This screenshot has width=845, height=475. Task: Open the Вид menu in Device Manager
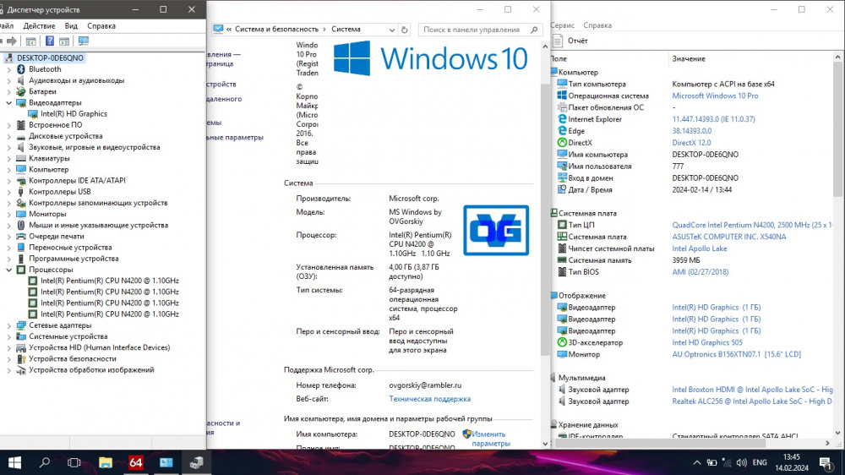click(71, 26)
